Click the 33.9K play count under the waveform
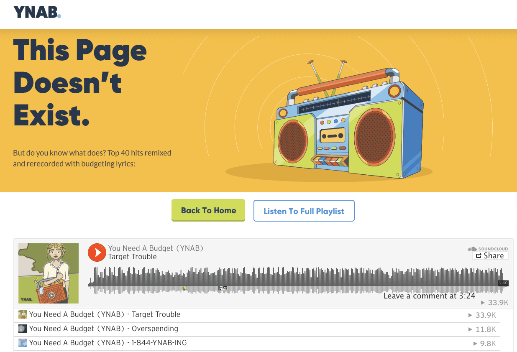The image size is (517, 352). pos(495,303)
